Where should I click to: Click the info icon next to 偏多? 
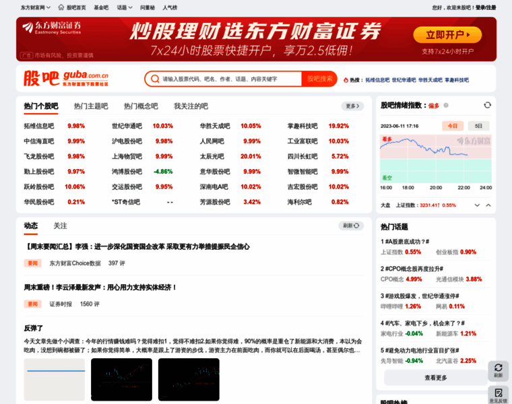click(x=446, y=106)
